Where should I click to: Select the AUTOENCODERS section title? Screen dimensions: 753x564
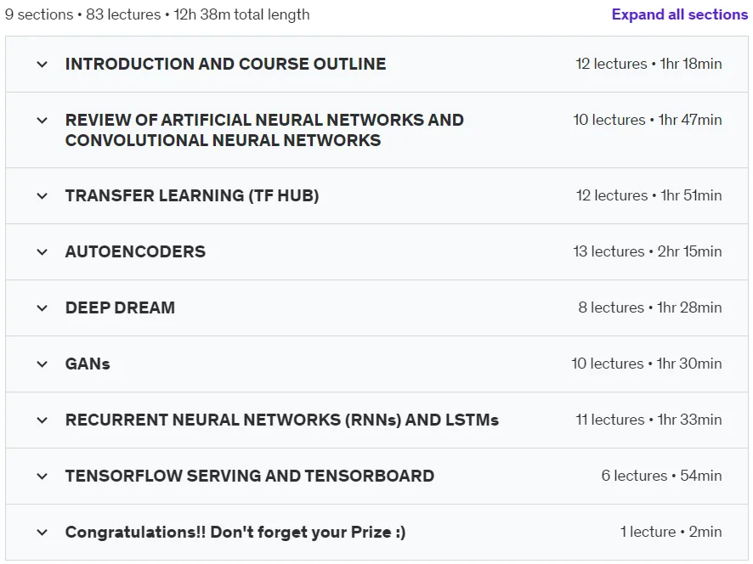pyautogui.click(x=135, y=251)
